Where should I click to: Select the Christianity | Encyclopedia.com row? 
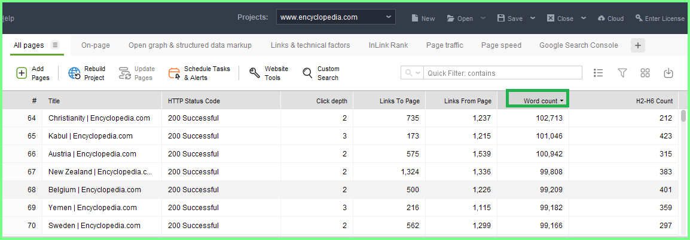click(341, 118)
